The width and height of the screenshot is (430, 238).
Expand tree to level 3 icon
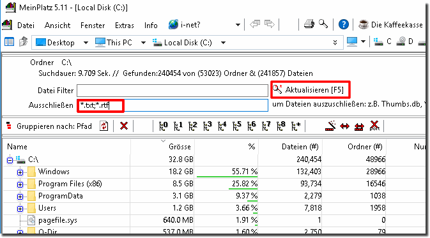click(208, 126)
